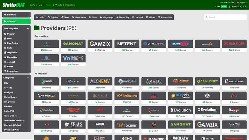Open the GMT +02:00 timezone dropdown
The image size is (249, 140).
click(x=228, y=3)
